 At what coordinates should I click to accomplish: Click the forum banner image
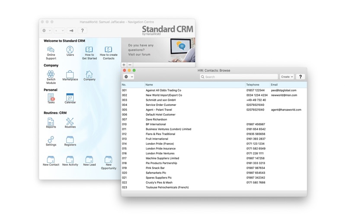[x=158, y=50]
